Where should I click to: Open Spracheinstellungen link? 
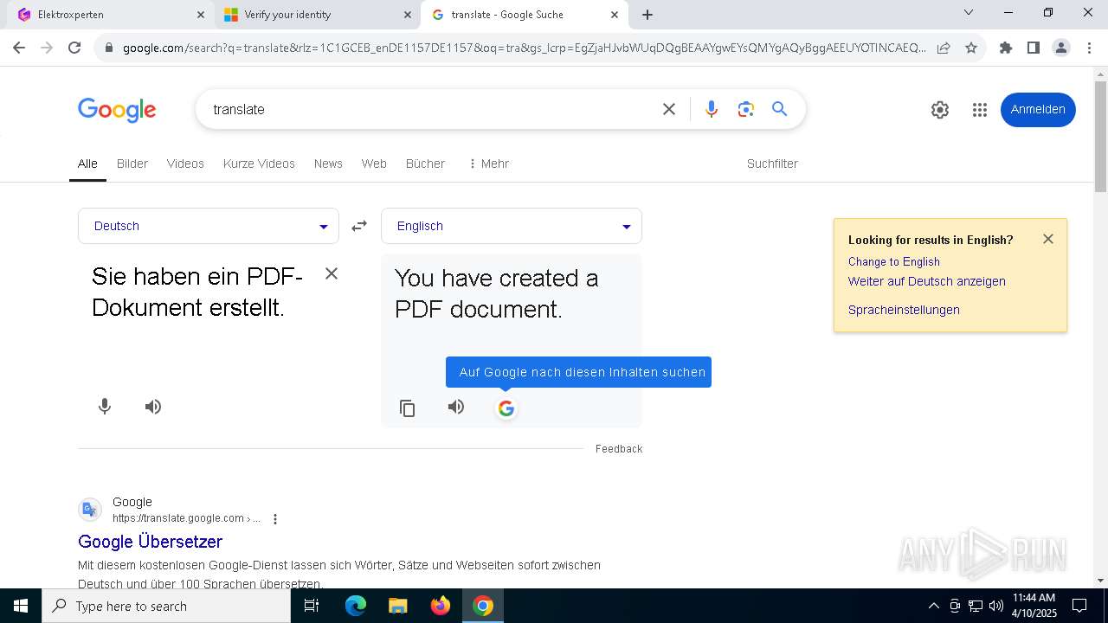[x=904, y=310]
